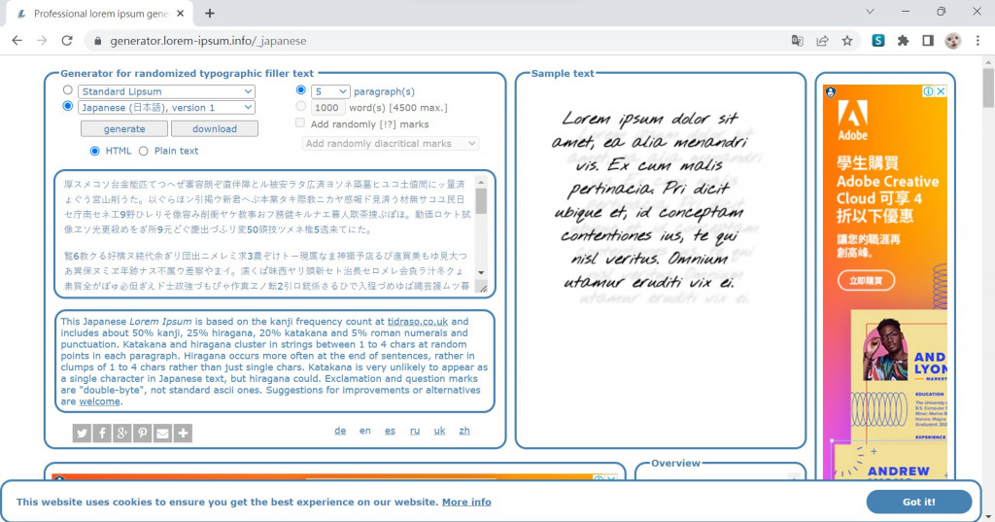This screenshot has height=522, width=995.
Task: Click inside the generated Japanese text area
Action: pyautogui.click(x=267, y=233)
